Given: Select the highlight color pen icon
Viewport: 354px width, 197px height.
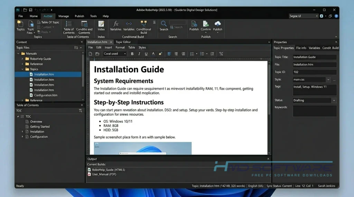Looking at the screenshot, I should click(x=160, y=54).
